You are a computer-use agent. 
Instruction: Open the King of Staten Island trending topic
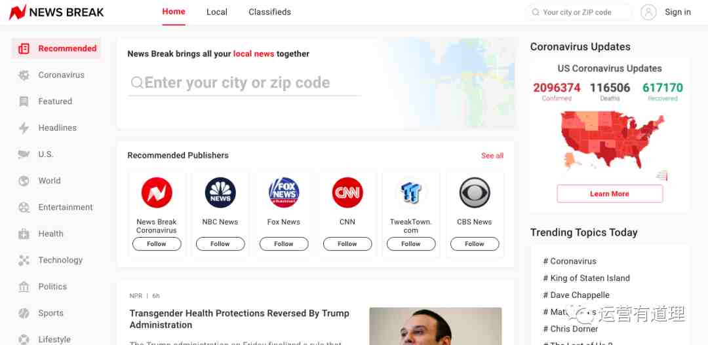[x=587, y=278]
